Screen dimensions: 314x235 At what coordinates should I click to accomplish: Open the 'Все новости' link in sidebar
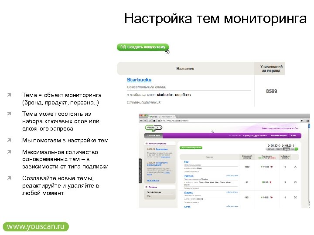tap(153, 180)
